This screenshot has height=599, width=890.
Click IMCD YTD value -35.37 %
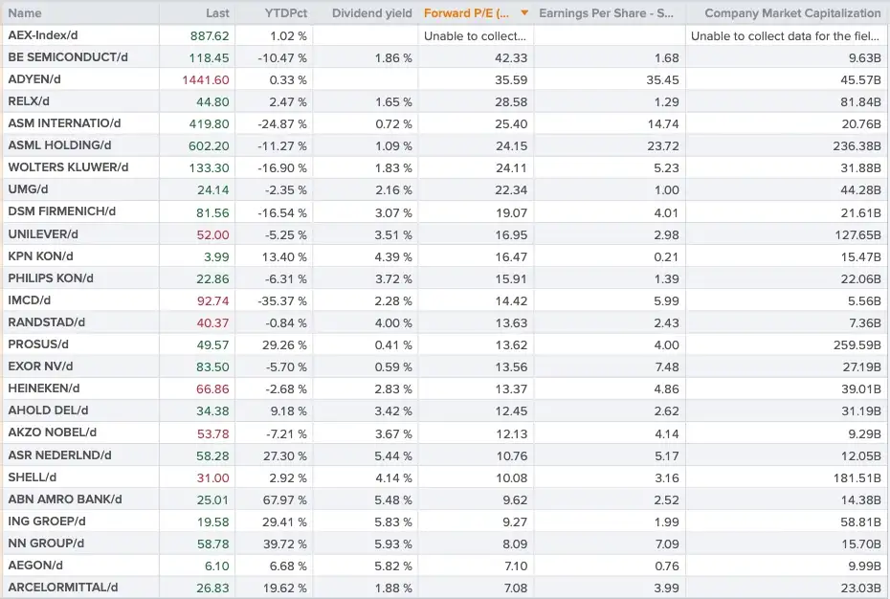point(282,300)
